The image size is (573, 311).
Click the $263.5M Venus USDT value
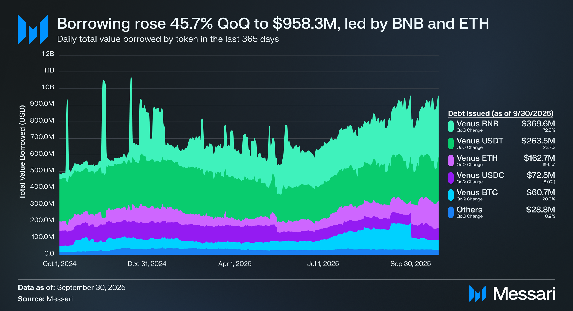click(x=538, y=141)
